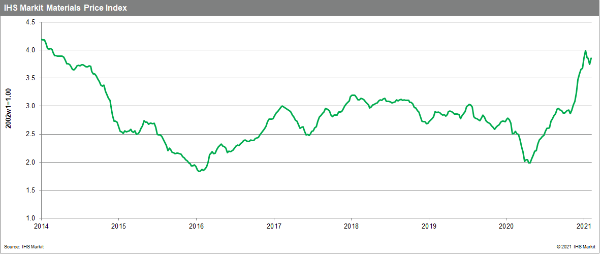The height and width of the screenshot is (256, 602).
Task: Click the 'Source: IHS Markit' footer text
Action: click(26, 246)
